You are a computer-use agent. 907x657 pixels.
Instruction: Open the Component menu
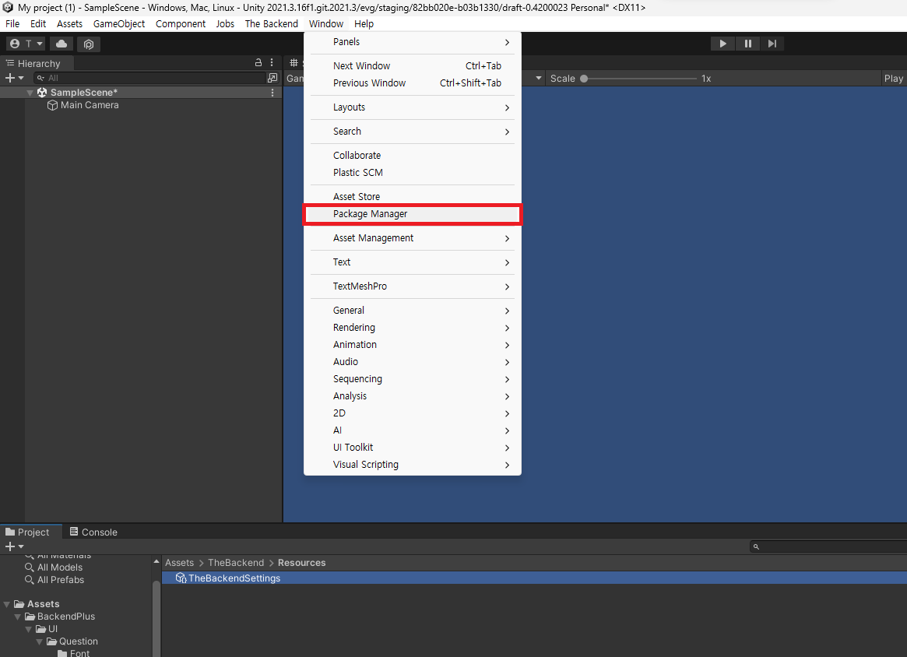[x=181, y=23]
